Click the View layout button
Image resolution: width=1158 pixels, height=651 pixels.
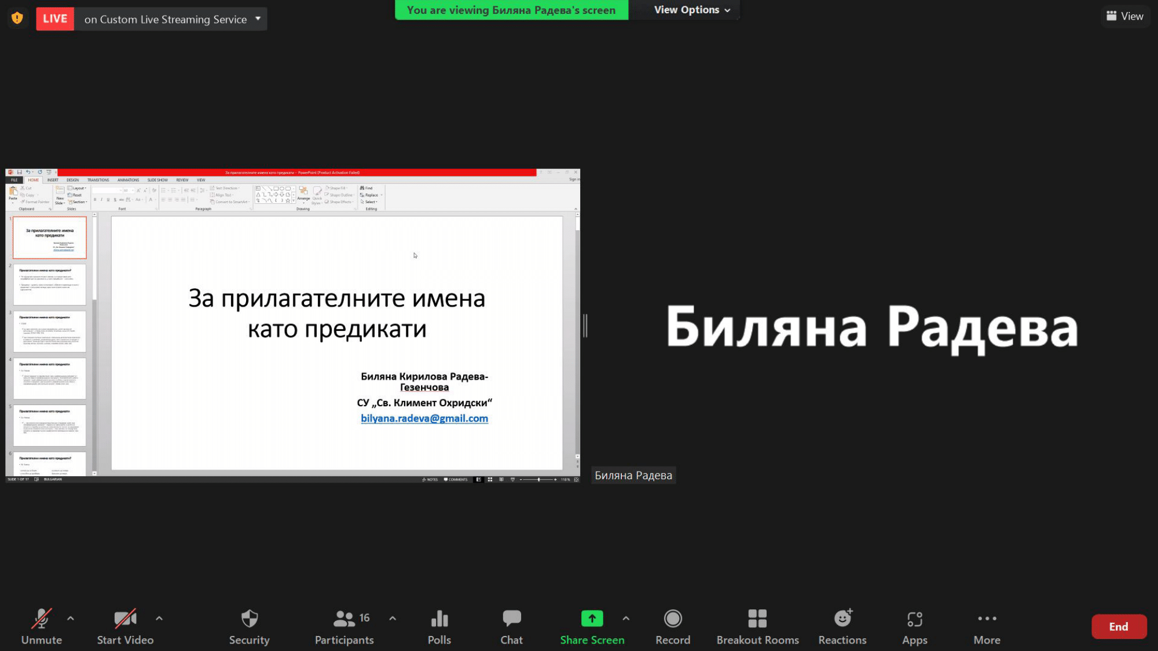click(x=1124, y=16)
